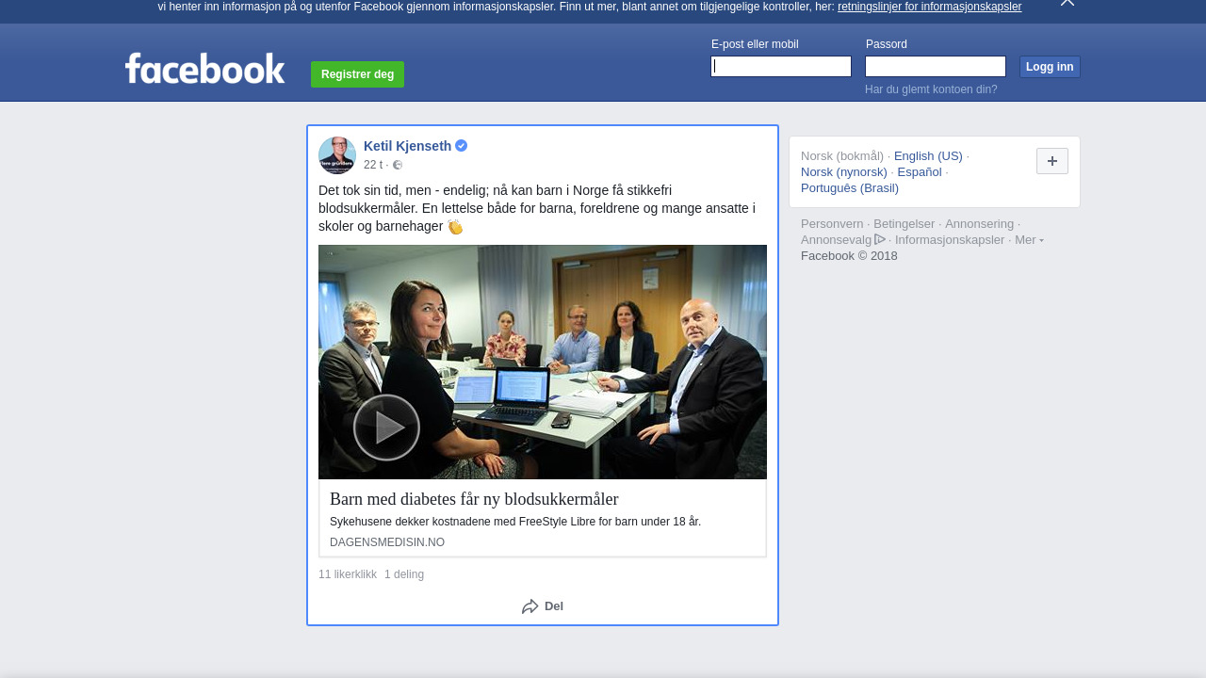Open article Barn med diabetes får ny blodsukkermåler
The image size is (1206, 678).
point(474,499)
